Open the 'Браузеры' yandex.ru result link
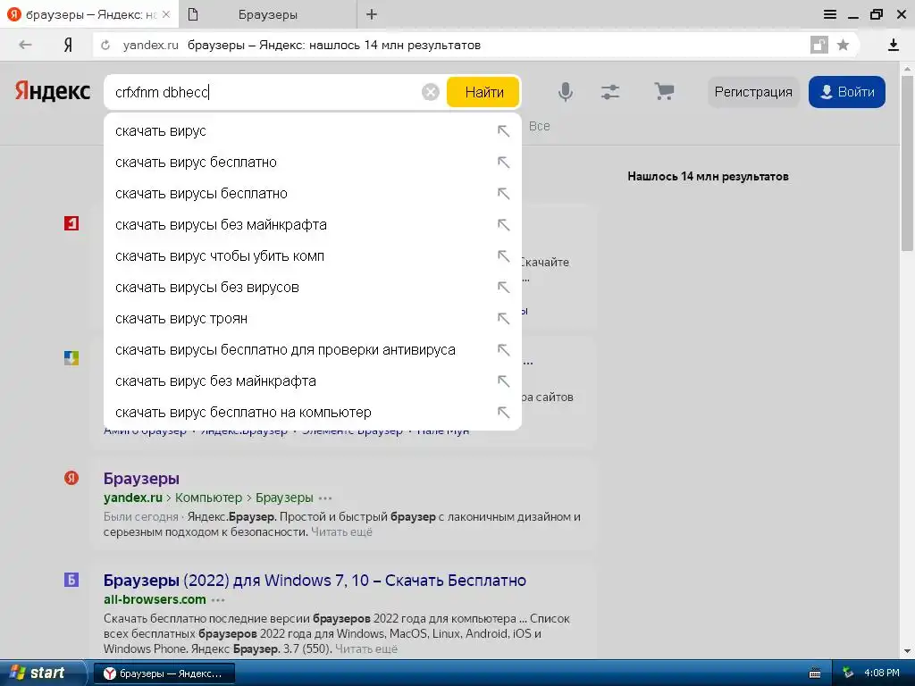The height and width of the screenshot is (686, 915). point(141,479)
